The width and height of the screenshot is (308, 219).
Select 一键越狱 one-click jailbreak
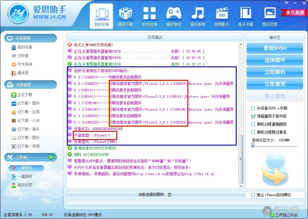22,177
